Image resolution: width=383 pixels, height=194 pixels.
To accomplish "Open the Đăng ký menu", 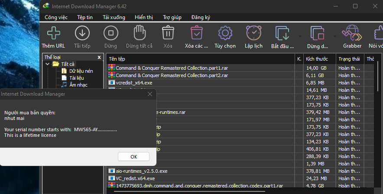I will click(x=201, y=17).
